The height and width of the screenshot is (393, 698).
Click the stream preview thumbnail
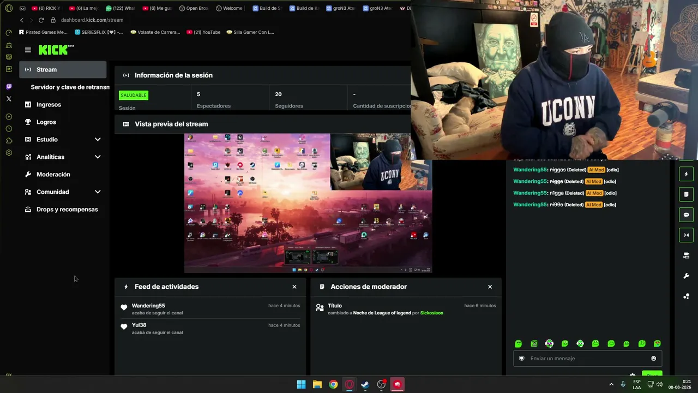[308, 203]
